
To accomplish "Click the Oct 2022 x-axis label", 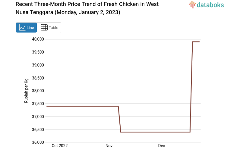I will point(60,146).
